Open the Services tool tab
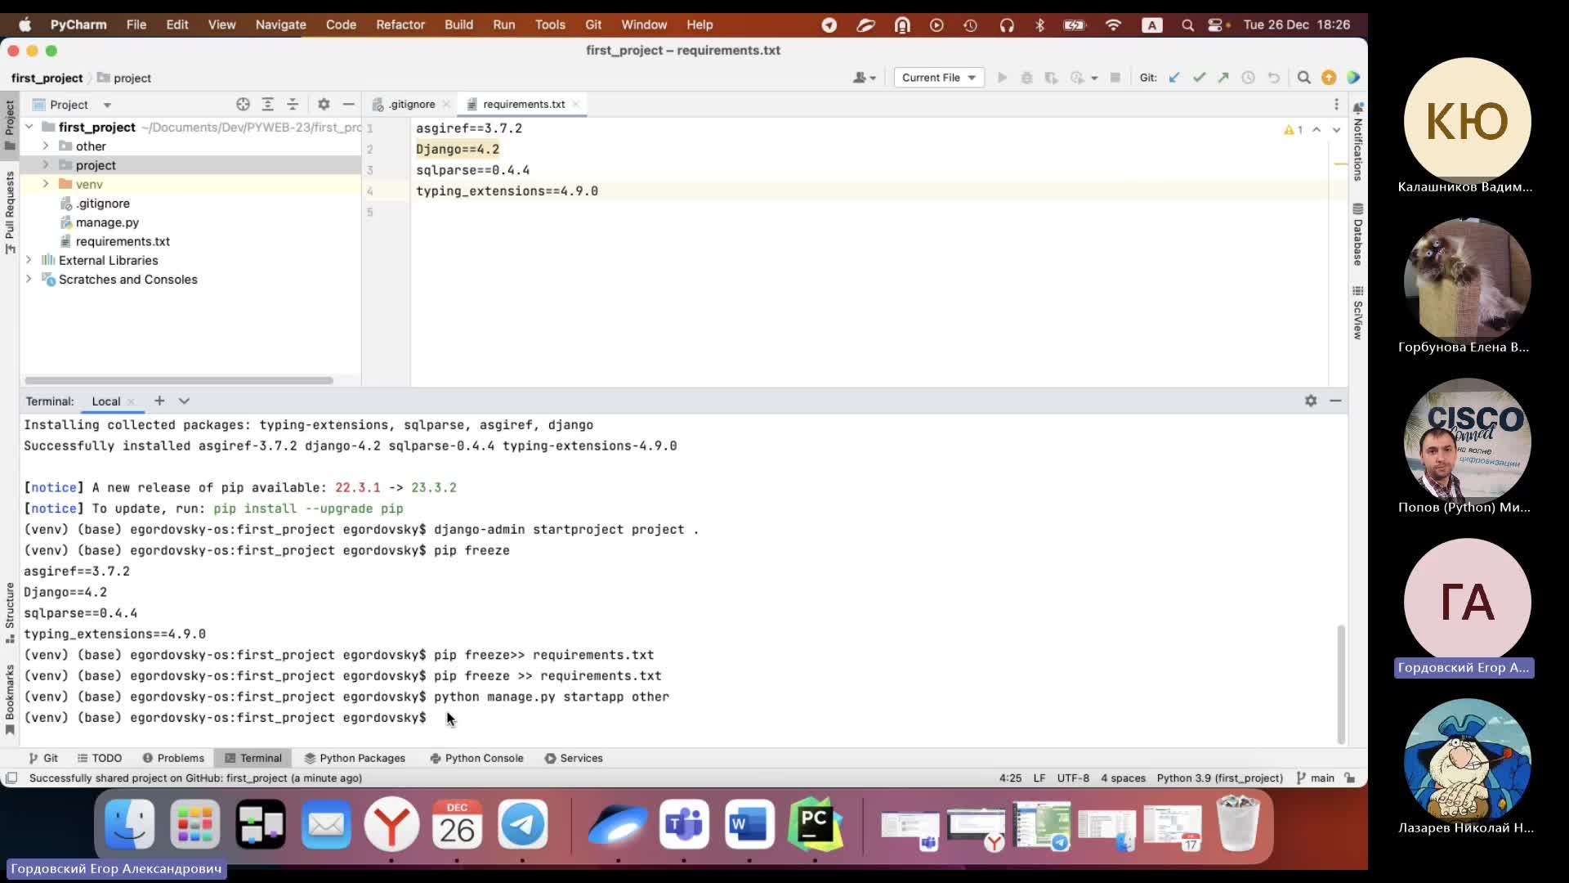 coord(574,758)
